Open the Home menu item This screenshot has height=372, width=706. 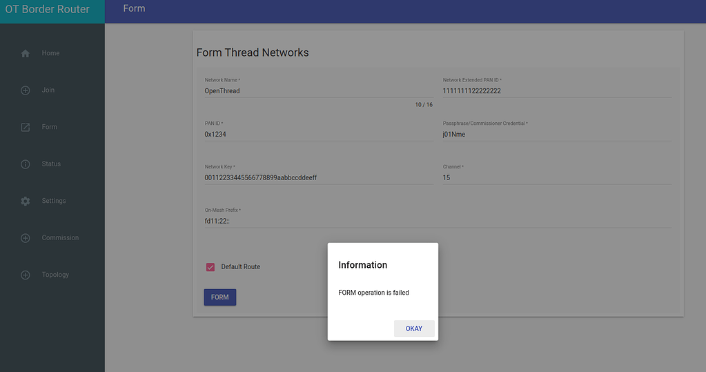tap(50, 53)
